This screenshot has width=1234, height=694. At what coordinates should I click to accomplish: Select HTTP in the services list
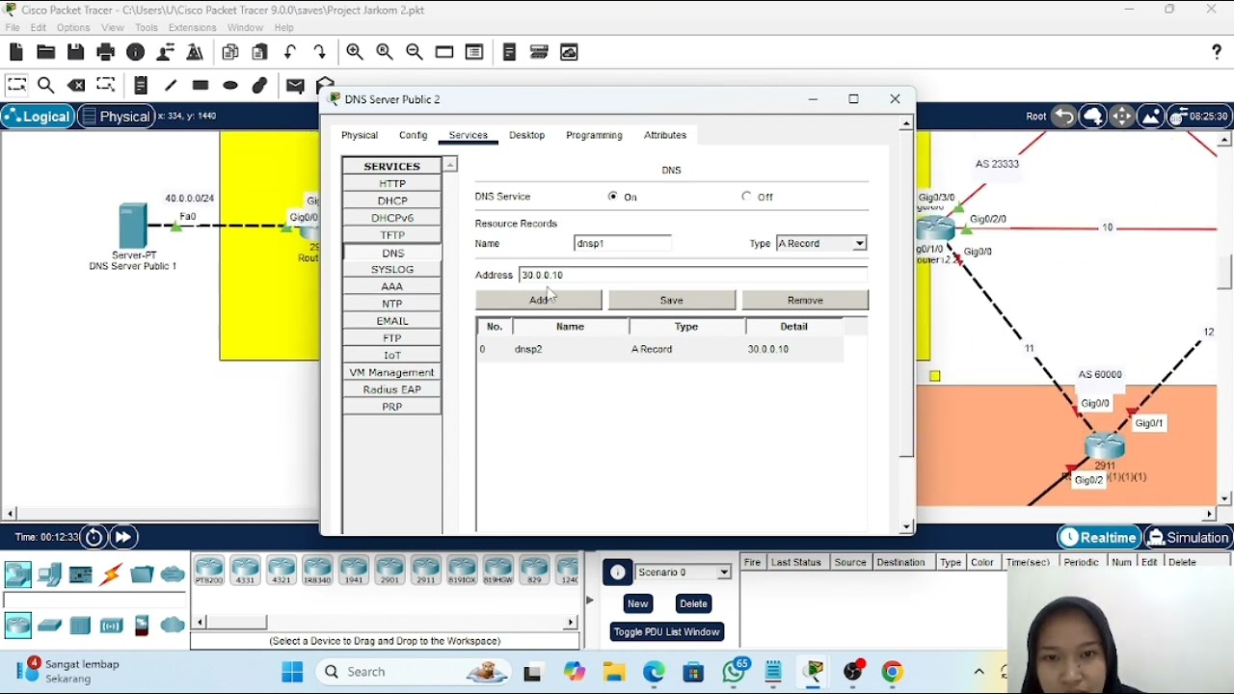click(392, 184)
